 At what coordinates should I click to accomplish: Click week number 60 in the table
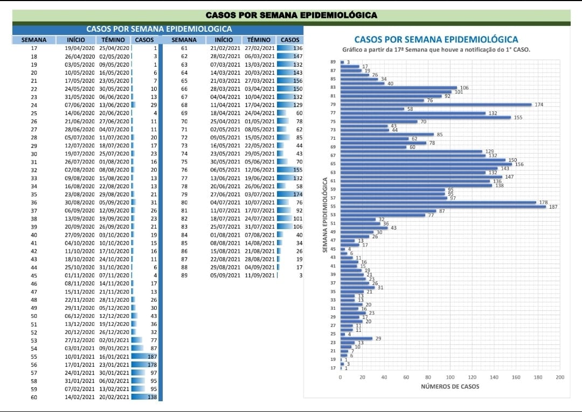click(x=34, y=397)
